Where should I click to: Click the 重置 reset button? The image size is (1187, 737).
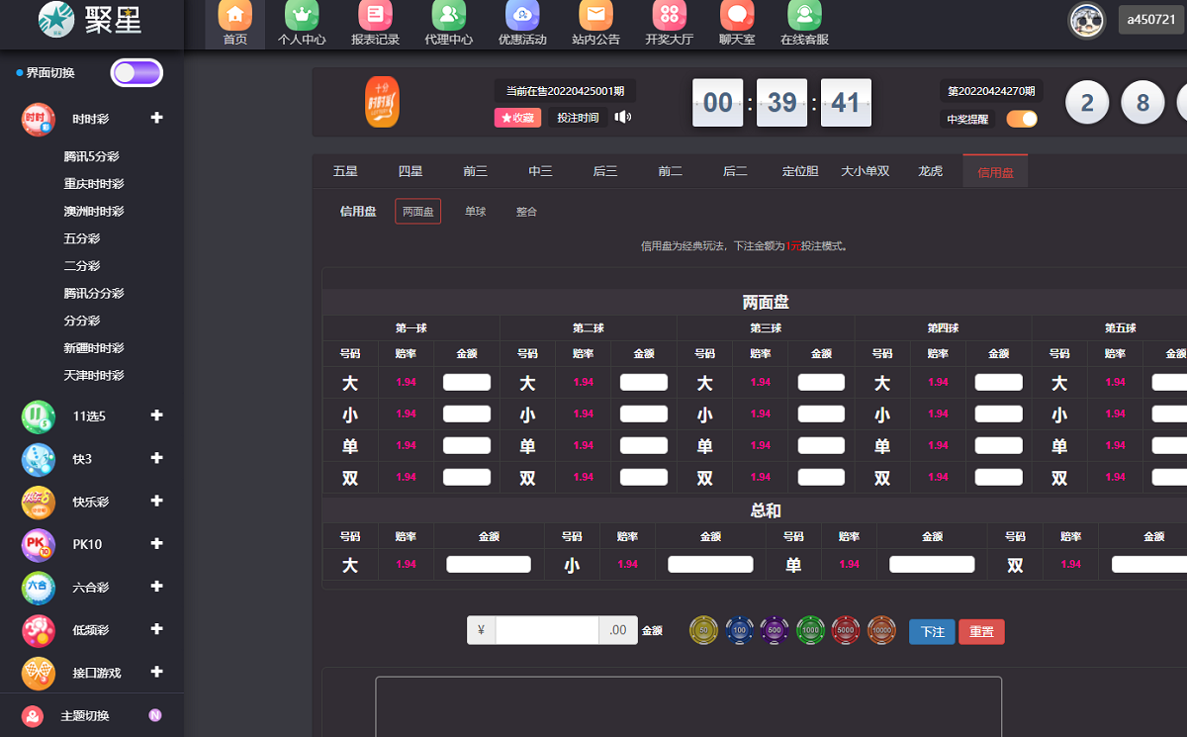981,631
